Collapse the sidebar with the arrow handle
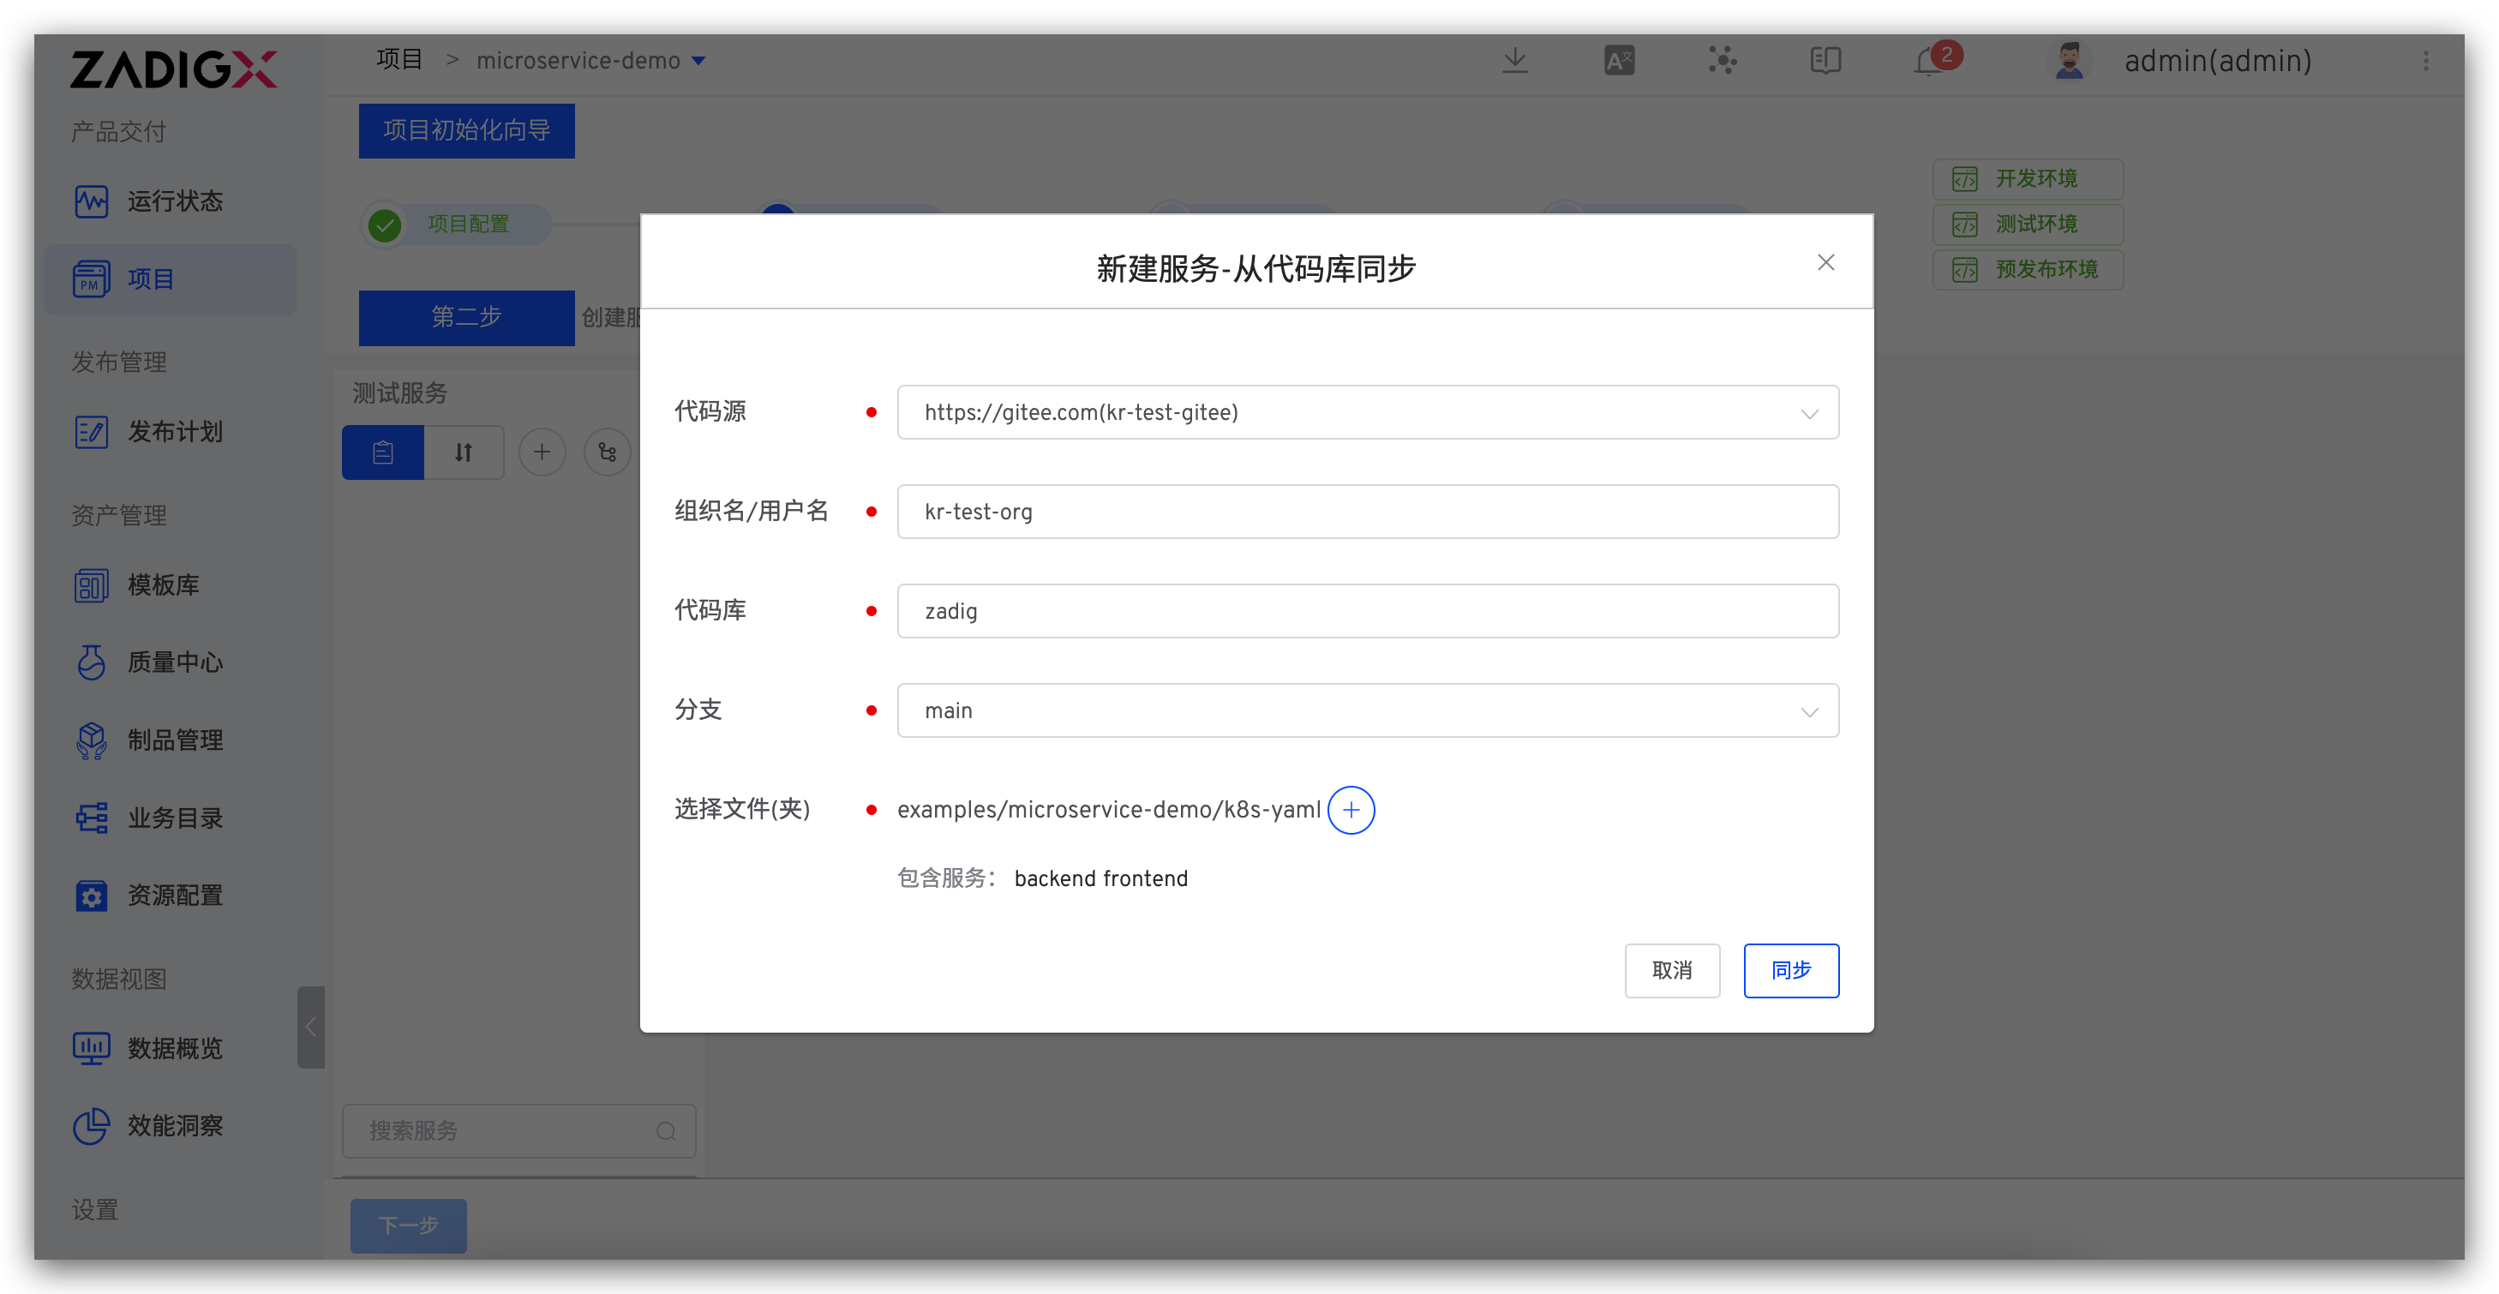 tap(310, 1027)
